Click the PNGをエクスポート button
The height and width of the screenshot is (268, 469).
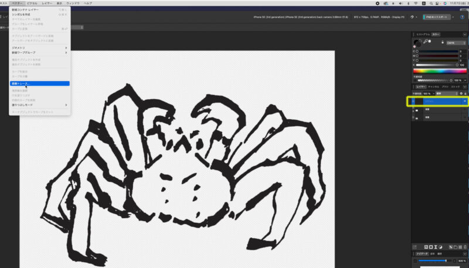point(437,17)
